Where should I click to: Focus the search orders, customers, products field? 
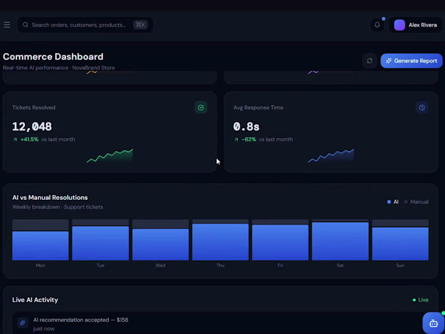(85, 25)
